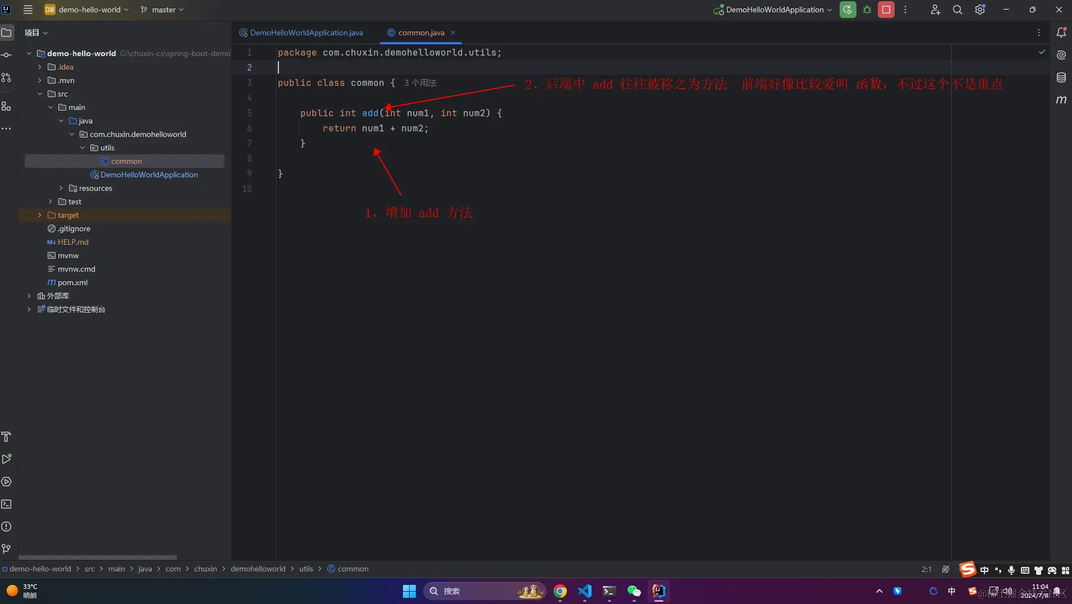Open the Problems tool window
This screenshot has width=1072, height=604.
coord(7,527)
